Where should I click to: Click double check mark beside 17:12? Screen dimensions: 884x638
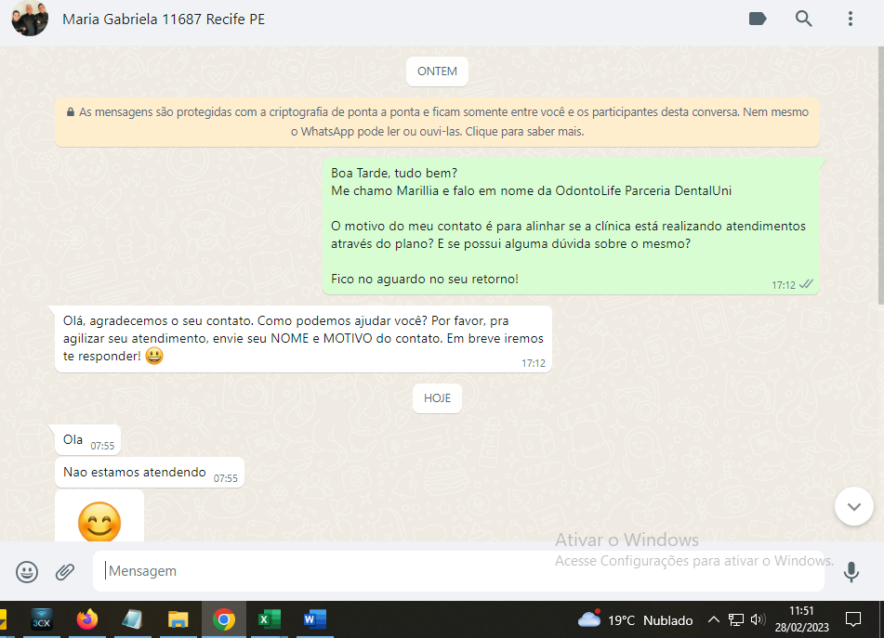point(806,284)
